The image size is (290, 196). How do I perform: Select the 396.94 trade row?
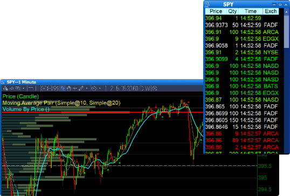pyautogui.click(x=242, y=18)
